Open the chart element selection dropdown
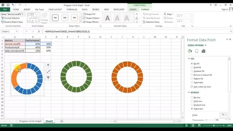Image resolution: width=233 pixels, height=131 pixels. (x=24, y=14)
